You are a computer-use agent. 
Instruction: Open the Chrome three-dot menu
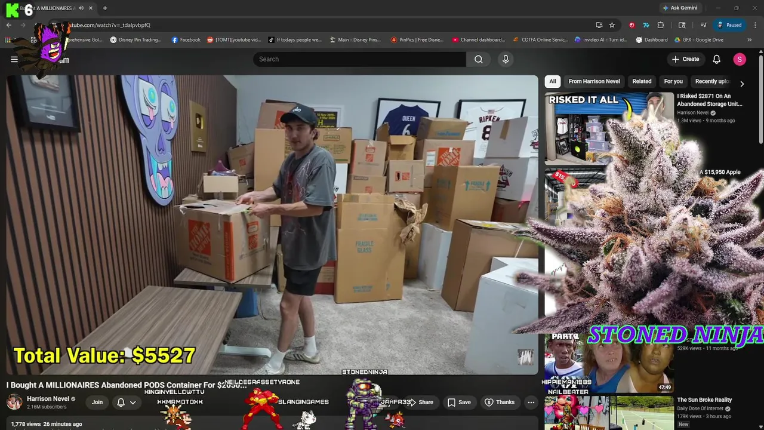[755, 25]
